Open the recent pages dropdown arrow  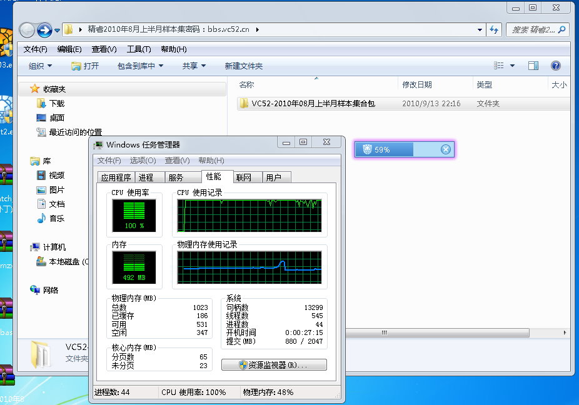[x=57, y=30]
